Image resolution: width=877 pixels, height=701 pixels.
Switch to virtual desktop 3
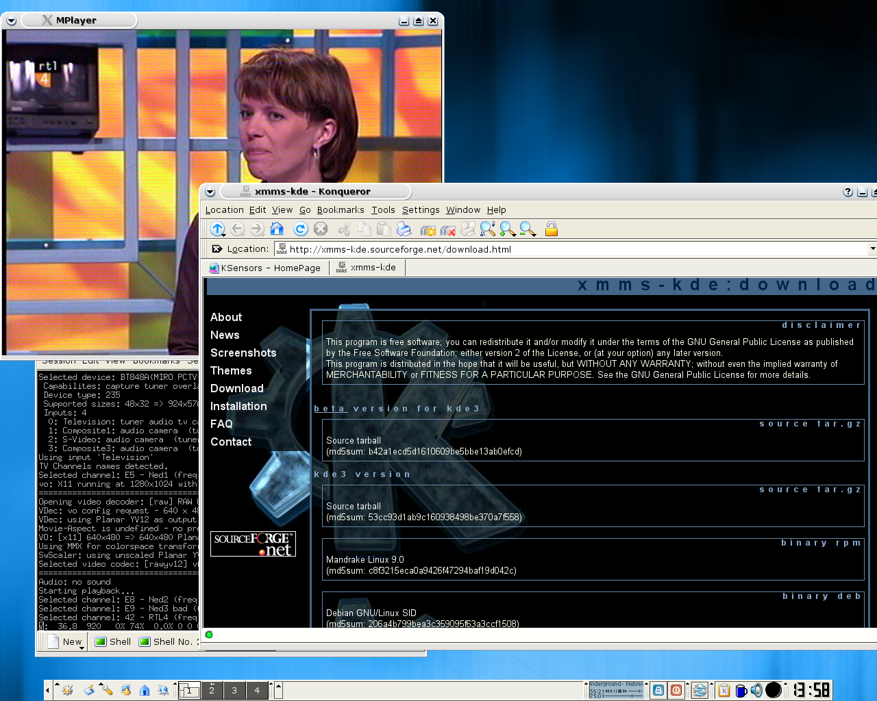pos(234,690)
